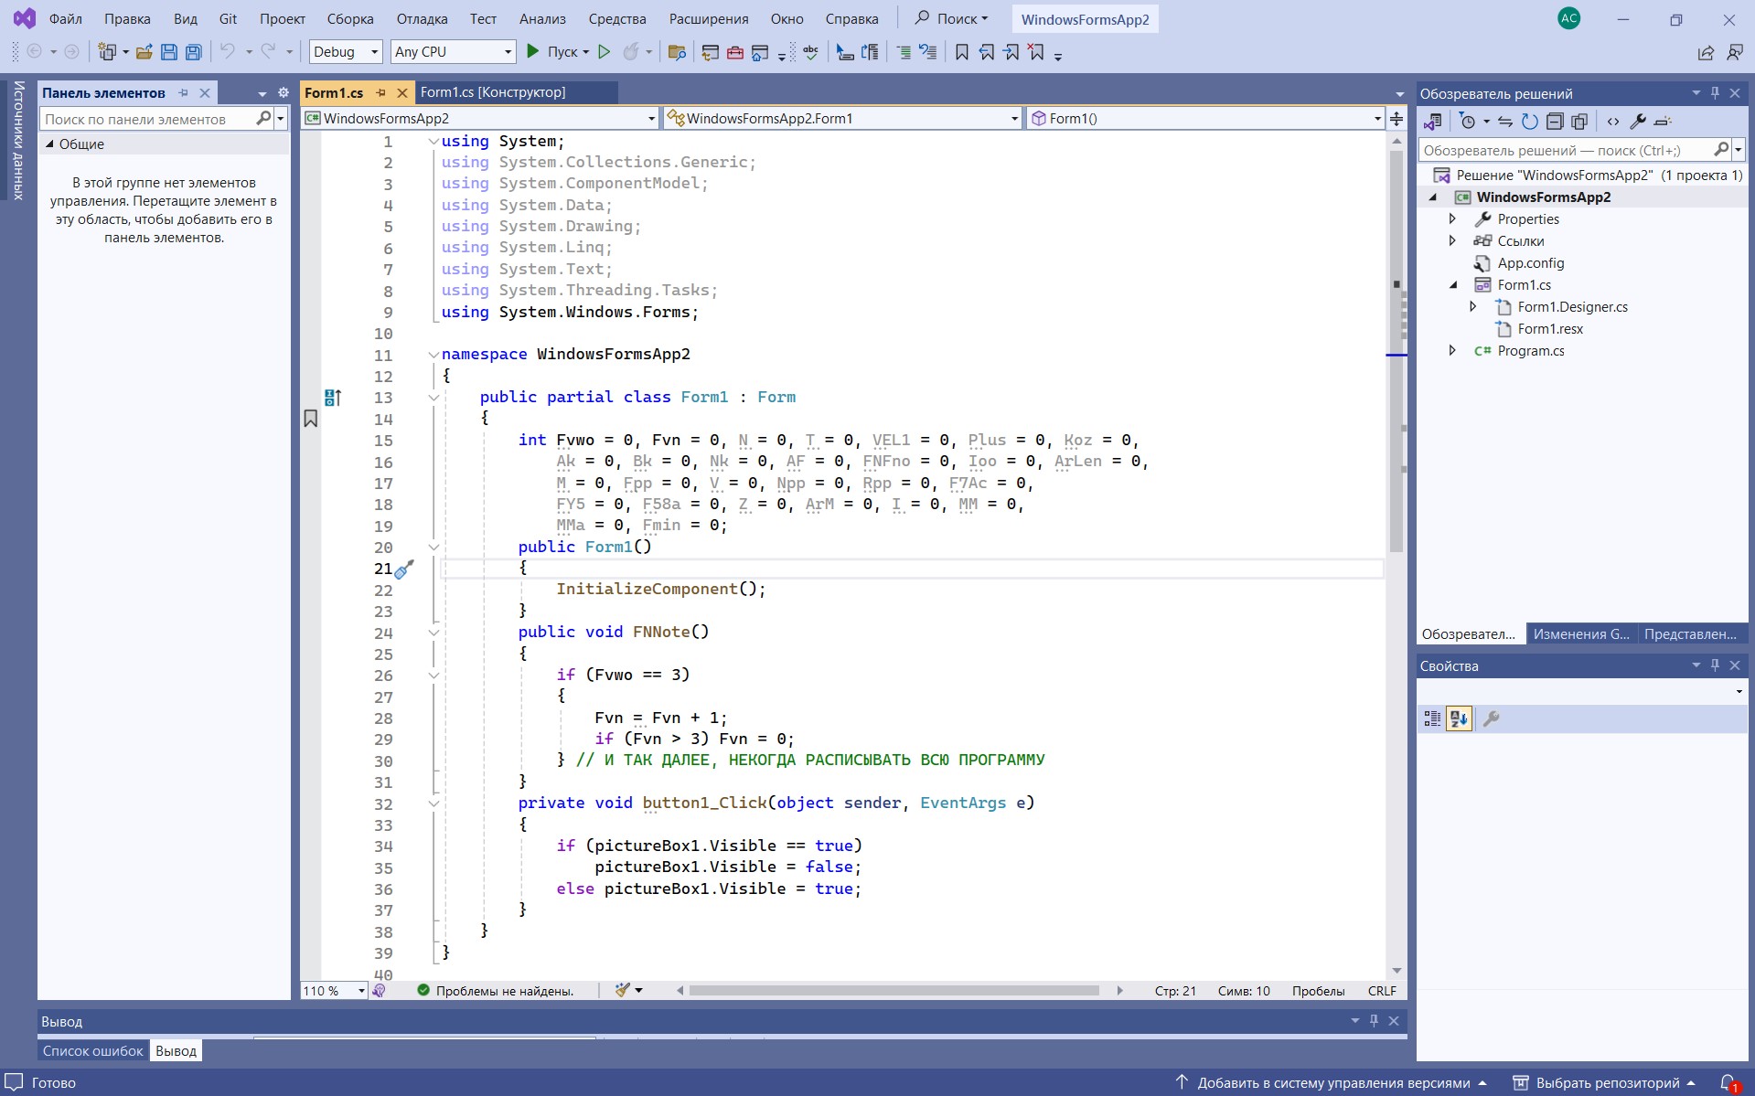Click Выбрать репозиторий in status bar
This screenshot has width=1755, height=1096.
coord(1604,1083)
